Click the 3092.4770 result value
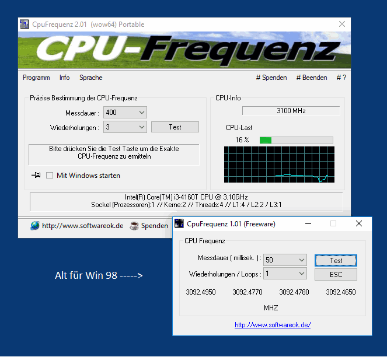Image resolution: width=387 pixels, height=357 pixels. click(x=247, y=292)
